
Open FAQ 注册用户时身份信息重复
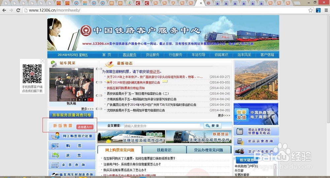pos(132,164)
